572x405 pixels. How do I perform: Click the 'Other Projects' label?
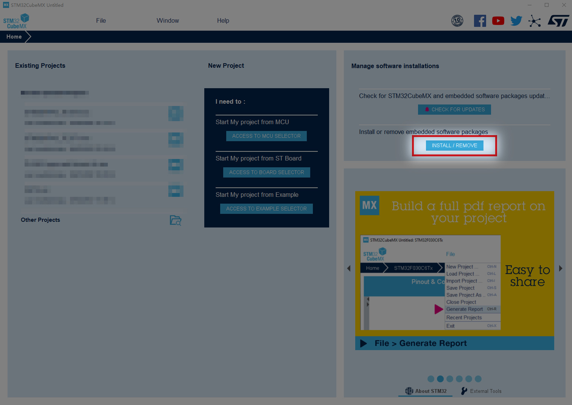(40, 220)
